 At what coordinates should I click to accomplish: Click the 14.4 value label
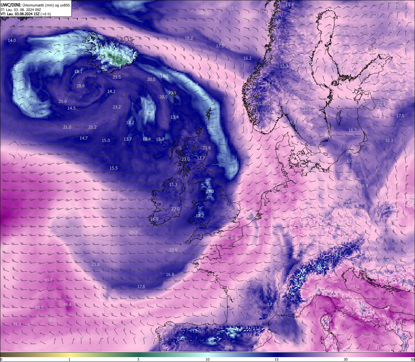(x=290, y=5)
